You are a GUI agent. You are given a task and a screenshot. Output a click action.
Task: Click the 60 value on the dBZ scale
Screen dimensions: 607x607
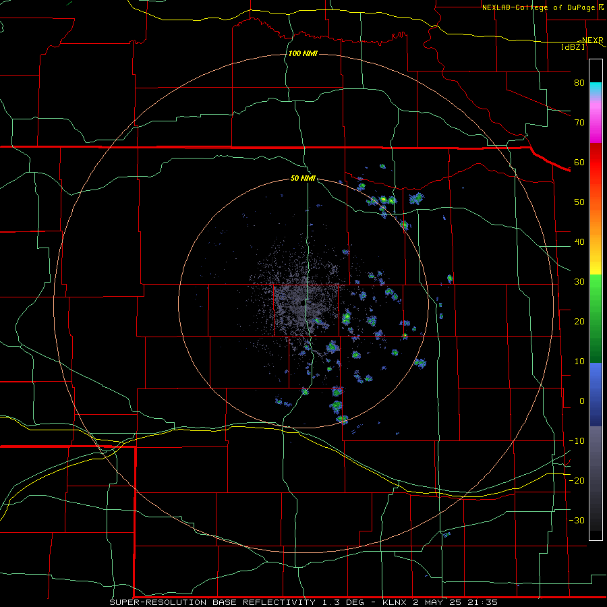click(579, 162)
